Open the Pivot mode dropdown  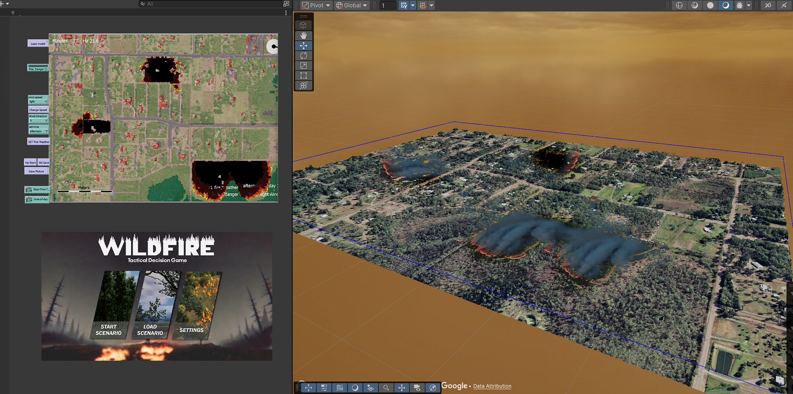316,5
